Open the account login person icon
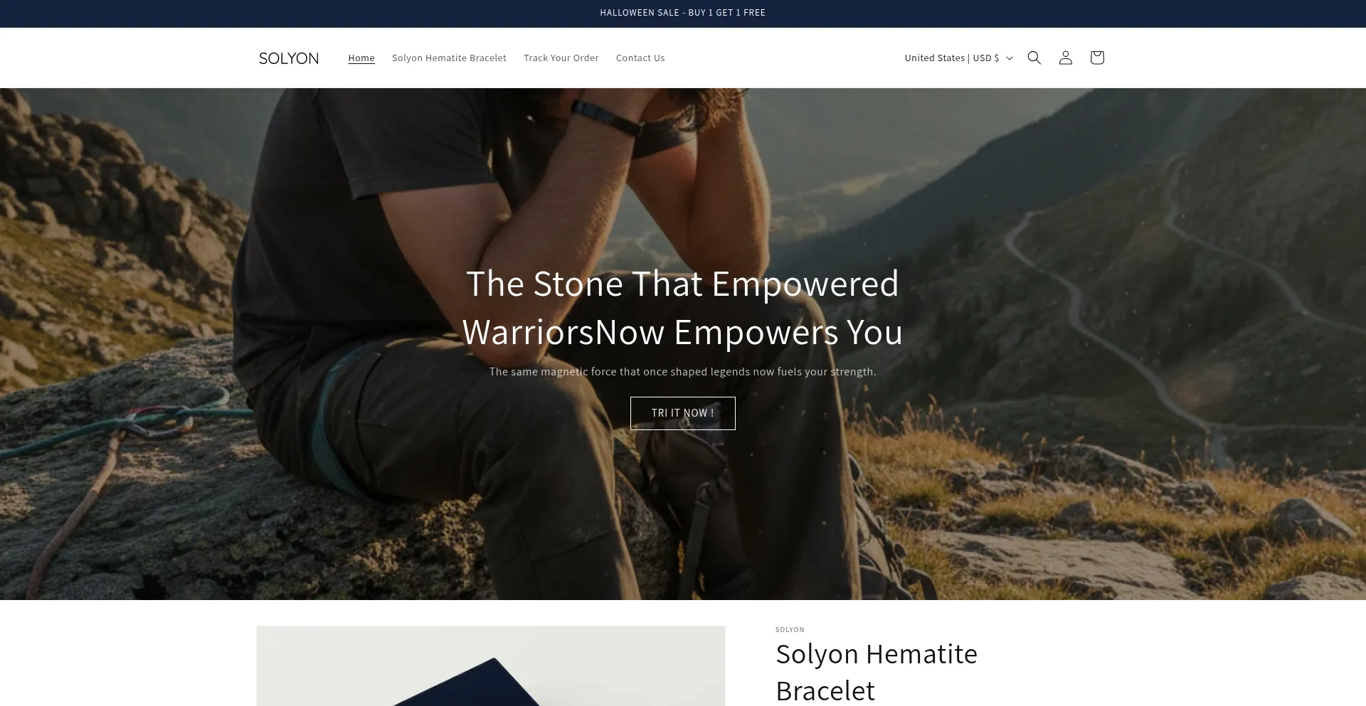The width and height of the screenshot is (1366, 706). pyautogui.click(x=1065, y=58)
